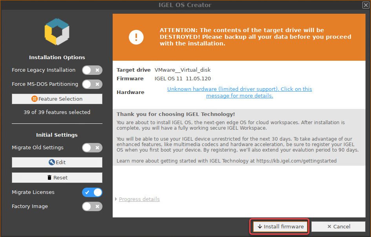The height and width of the screenshot is (237, 371).
Task: Click the download arrow icon on Install firmware
Action: (260, 226)
